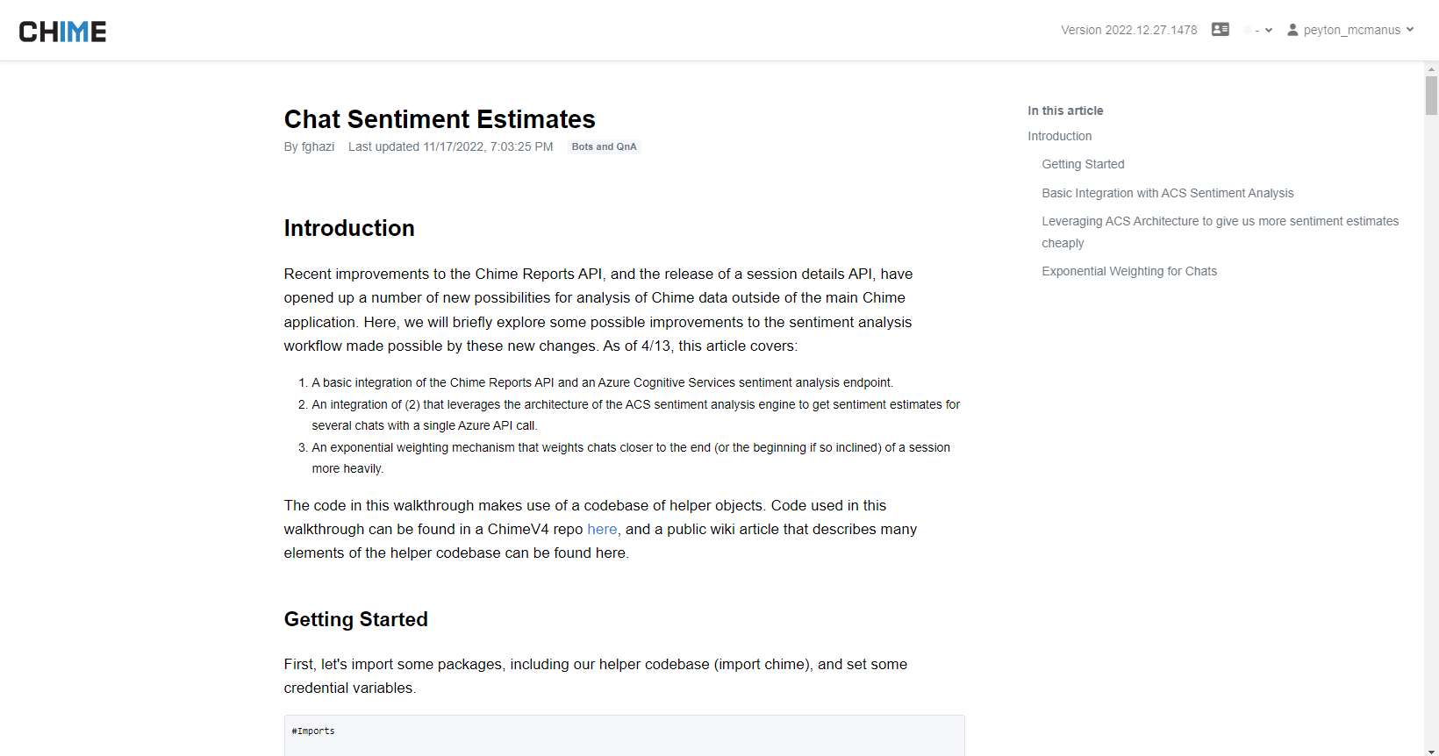Click the Chat Sentiment Estimates title
Viewport: 1439px width, 756px height.
[x=440, y=118]
